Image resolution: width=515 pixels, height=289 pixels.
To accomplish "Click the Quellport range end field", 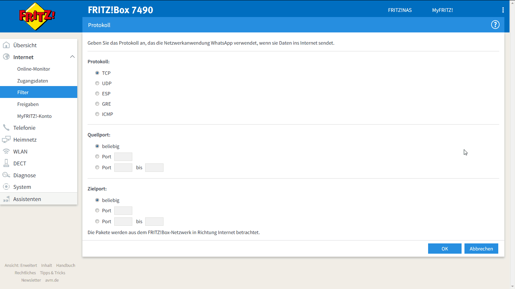I will click(154, 167).
